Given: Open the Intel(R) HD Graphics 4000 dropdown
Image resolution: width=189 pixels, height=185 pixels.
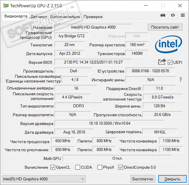Looking at the screenshot, I should [44, 179].
